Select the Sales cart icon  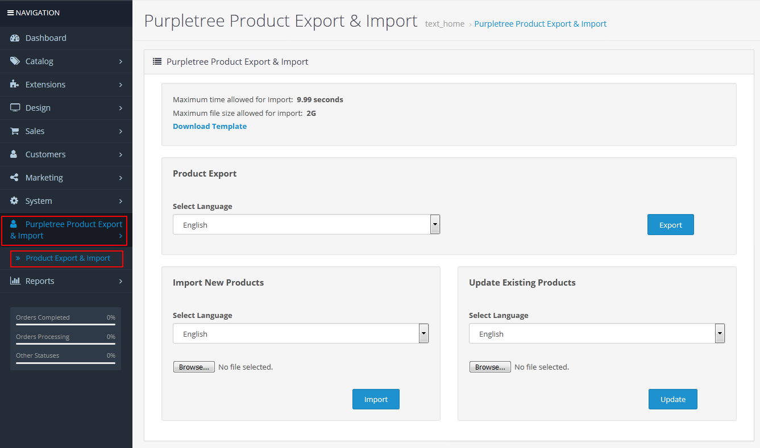click(14, 131)
